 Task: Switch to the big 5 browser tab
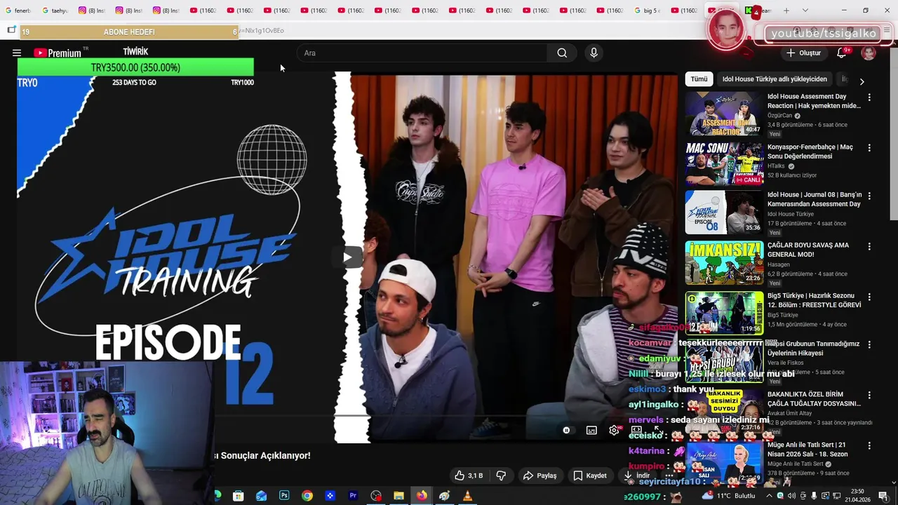(647, 11)
